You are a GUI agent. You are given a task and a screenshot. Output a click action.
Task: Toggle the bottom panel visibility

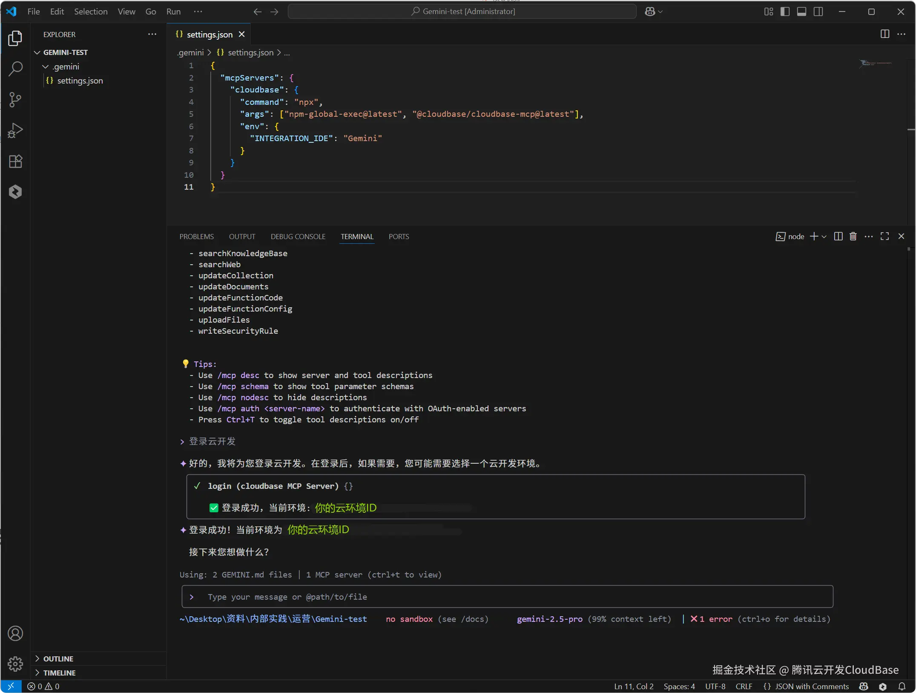[801, 12]
